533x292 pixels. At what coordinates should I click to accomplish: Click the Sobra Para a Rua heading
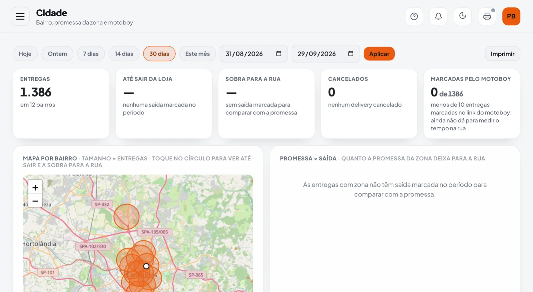pos(253,79)
